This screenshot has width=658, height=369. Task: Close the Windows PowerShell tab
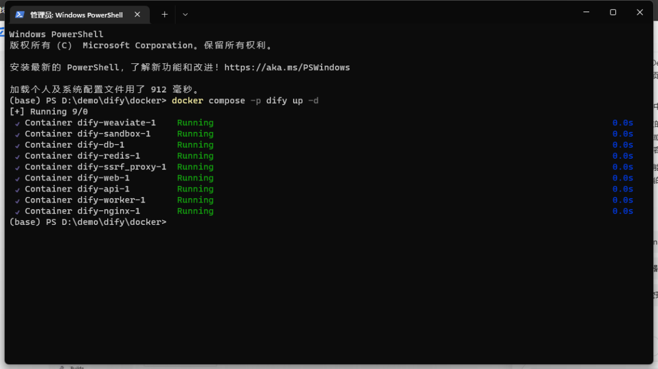[x=138, y=15]
